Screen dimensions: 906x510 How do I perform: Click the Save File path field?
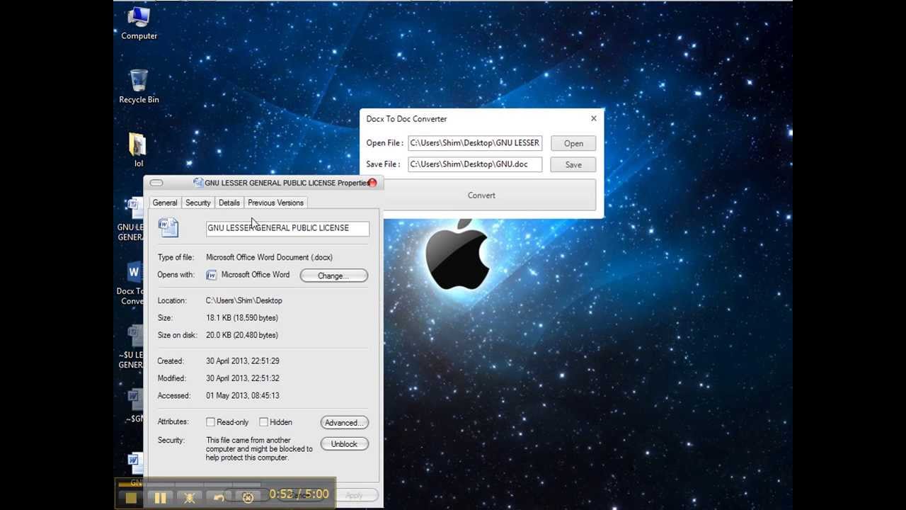pos(475,164)
